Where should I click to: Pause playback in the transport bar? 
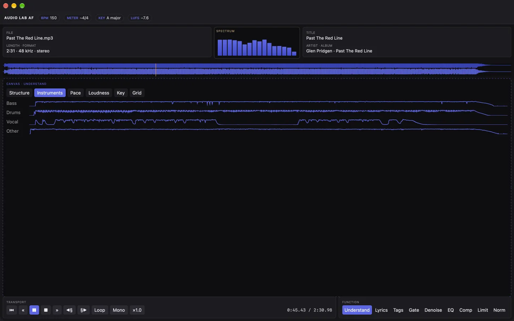(34, 310)
